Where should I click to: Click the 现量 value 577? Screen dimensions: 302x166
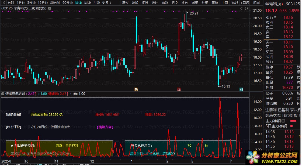(x=290, y=82)
